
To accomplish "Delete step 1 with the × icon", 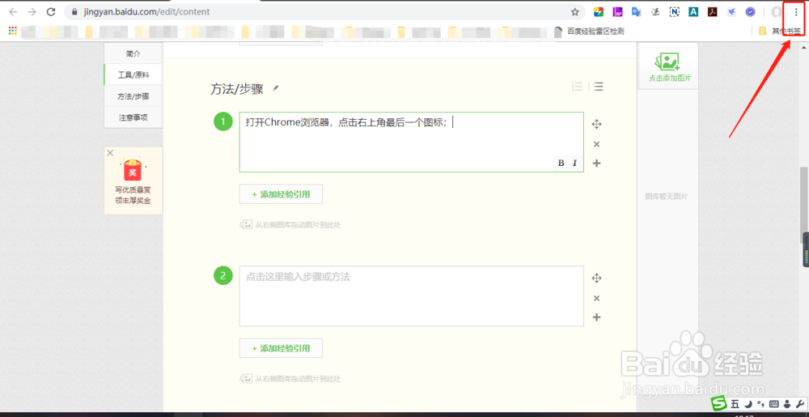I will (x=596, y=144).
